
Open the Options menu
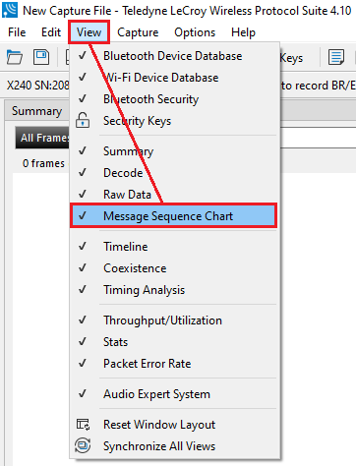[x=195, y=32]
